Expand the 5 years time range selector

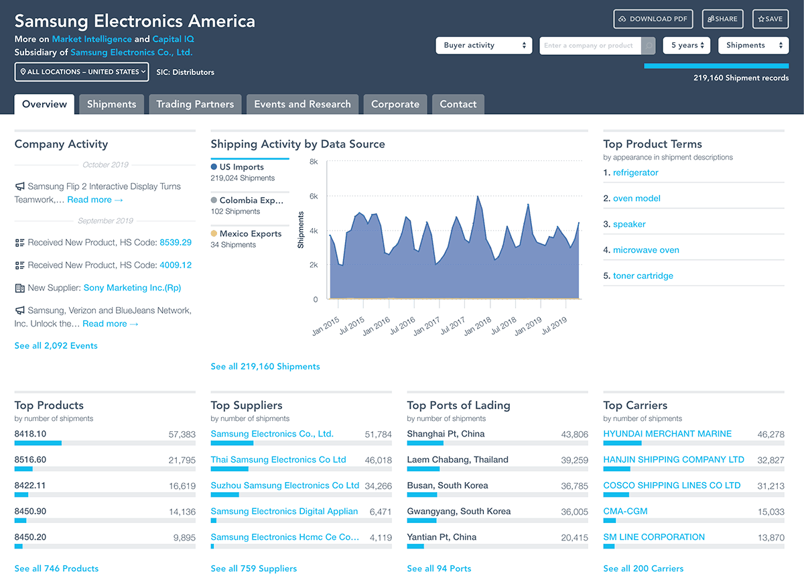point(687,46)
